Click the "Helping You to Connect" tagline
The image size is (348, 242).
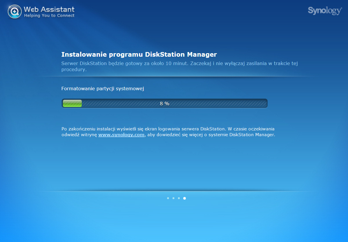coord(49,16)
